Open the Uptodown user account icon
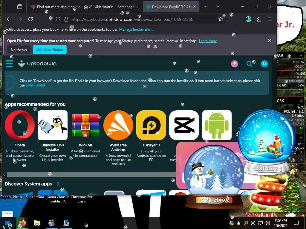The image size is (306, 229). pyautogui.click(x=264, y=64)
